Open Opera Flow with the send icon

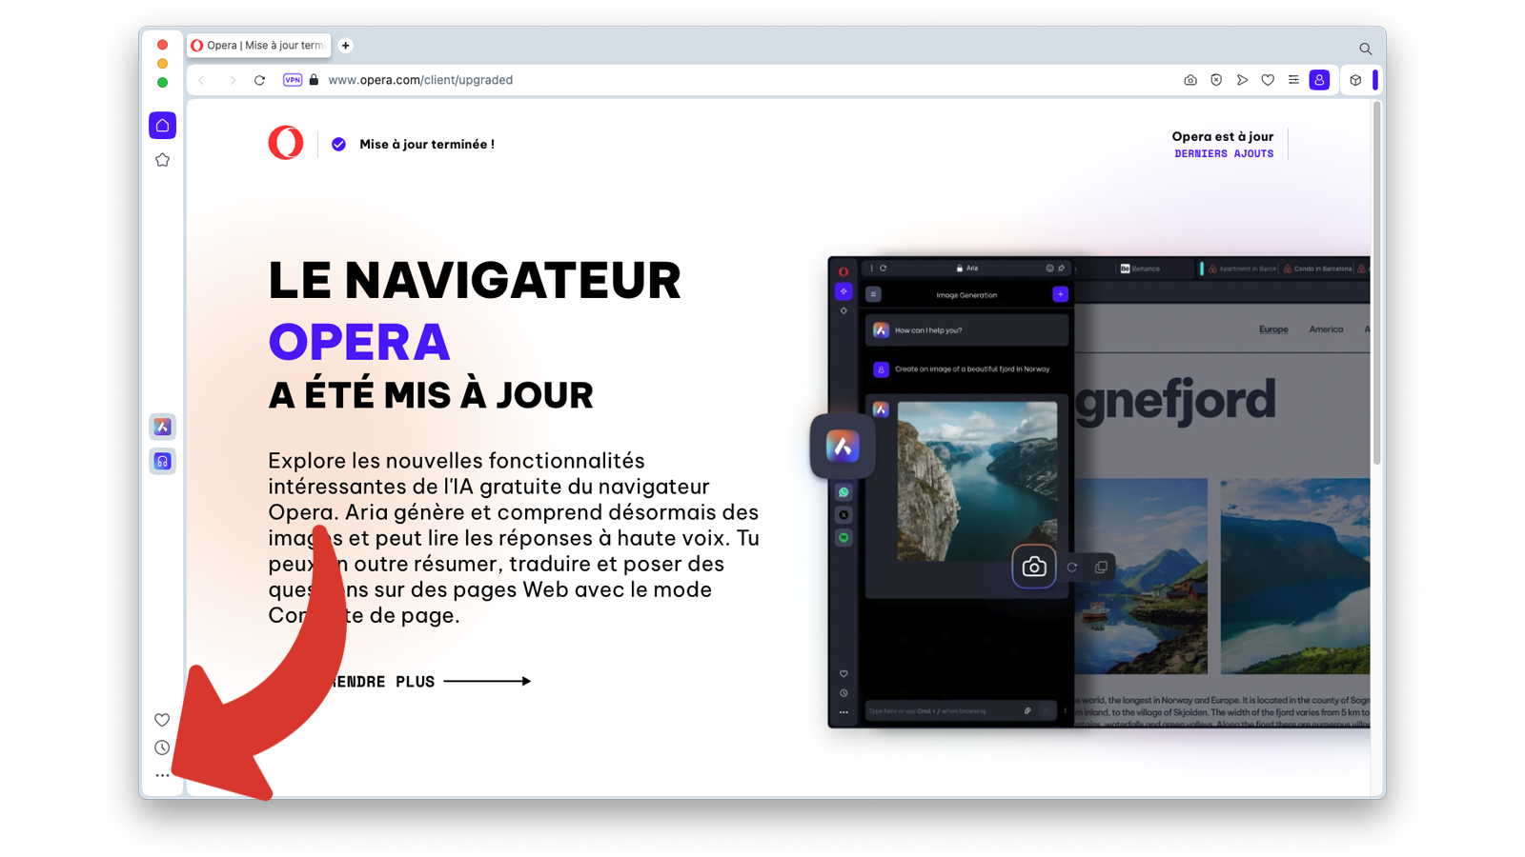[1242, 80]
